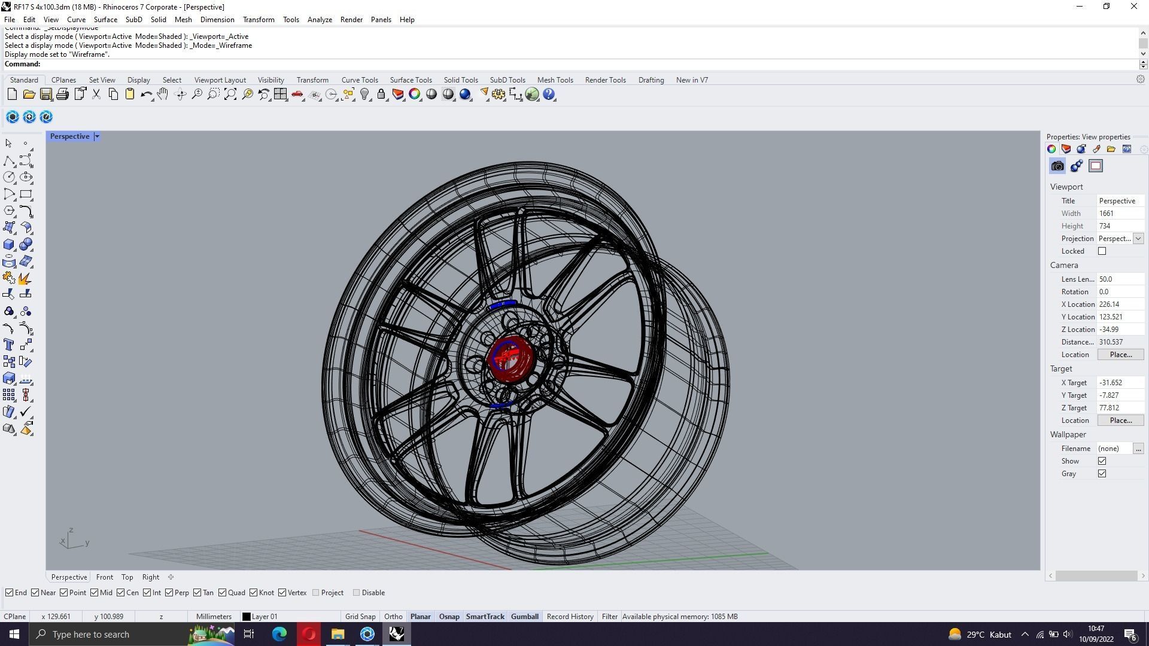The width and height of the screenshot is (1149, 646).
Task: Check the Locked viewport checkbox
Action: (1102, 251)
